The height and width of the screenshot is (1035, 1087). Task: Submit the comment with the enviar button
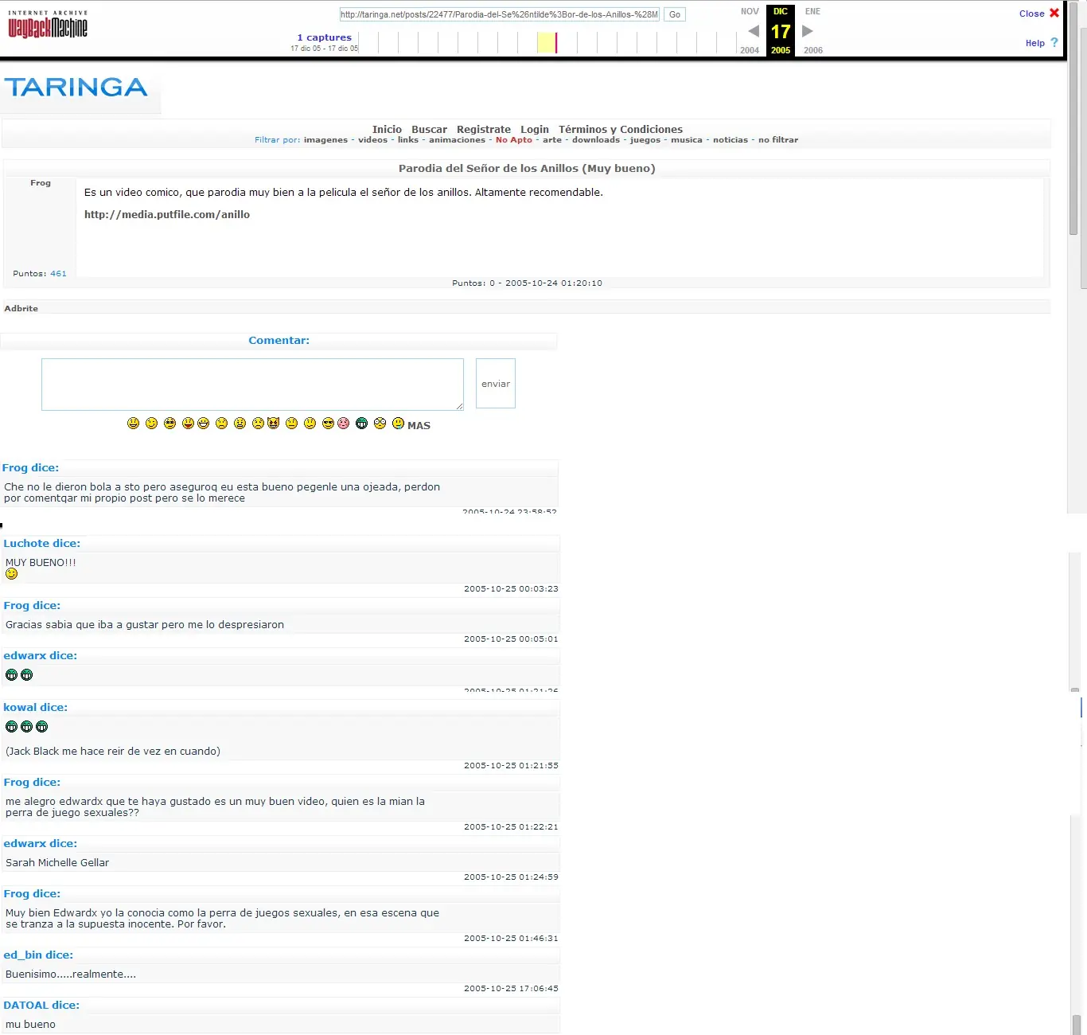(x=496, y=384)
